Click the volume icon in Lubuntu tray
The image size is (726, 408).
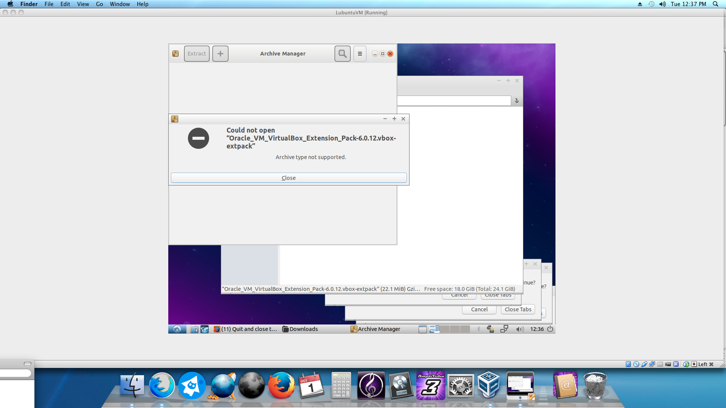(520, 329)
